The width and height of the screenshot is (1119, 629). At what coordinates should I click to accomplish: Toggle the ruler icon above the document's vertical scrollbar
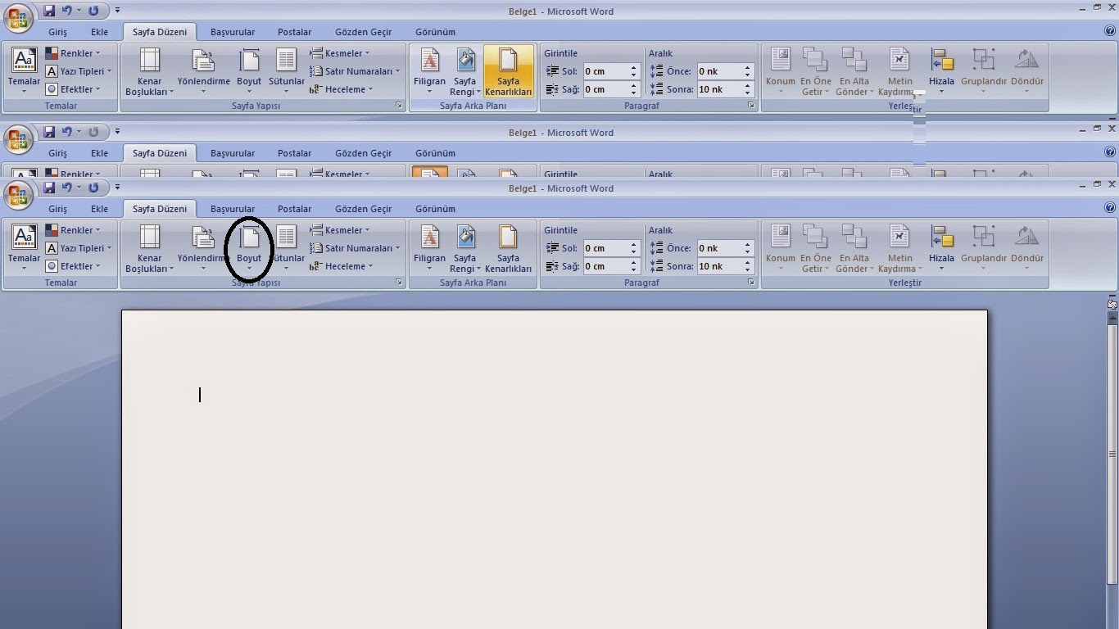(x=1112, y=303)
